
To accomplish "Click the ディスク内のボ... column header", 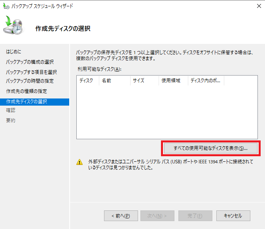I will point(206,81).
